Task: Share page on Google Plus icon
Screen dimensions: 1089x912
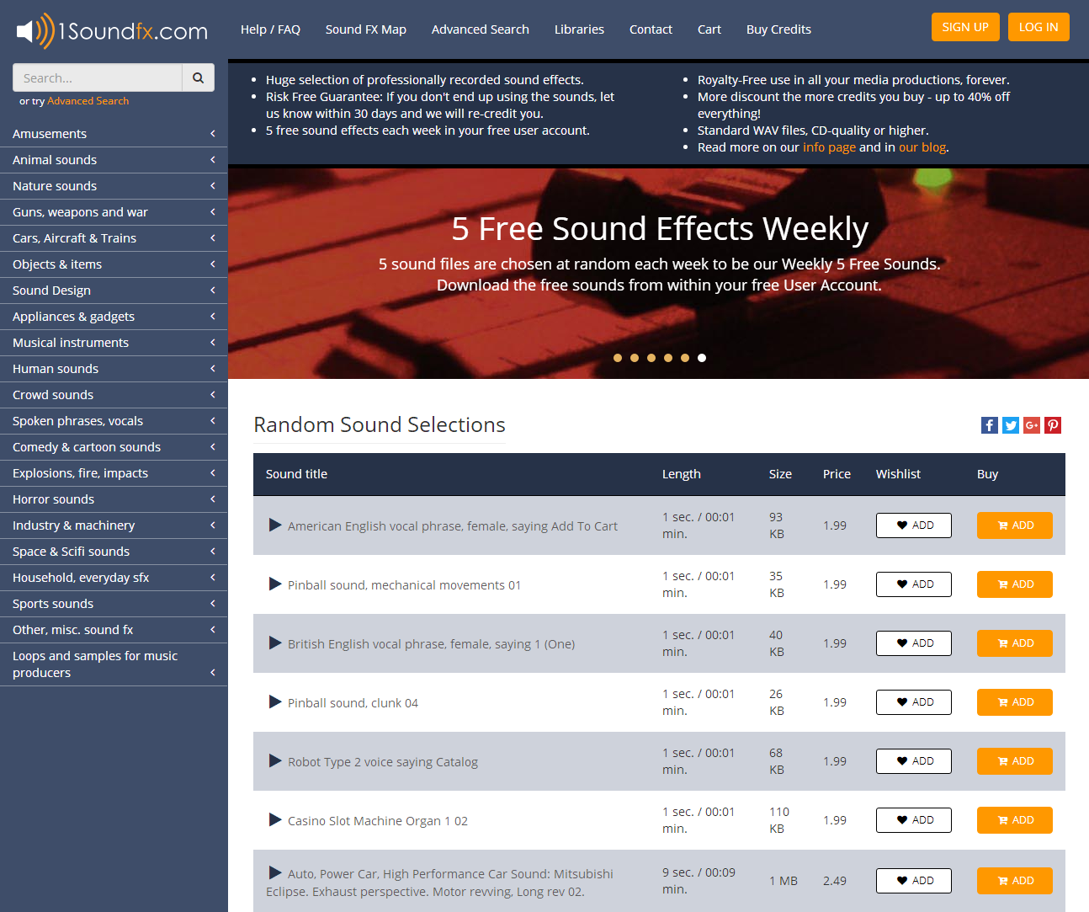Action: (1032, 425)
